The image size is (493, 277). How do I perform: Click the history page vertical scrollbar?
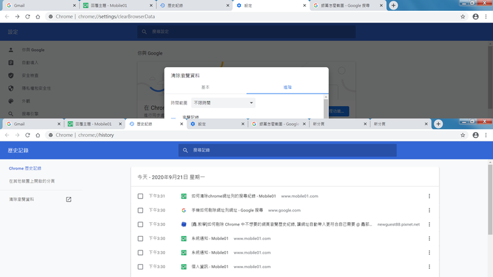pyautogui.click(x=490, y=200)
